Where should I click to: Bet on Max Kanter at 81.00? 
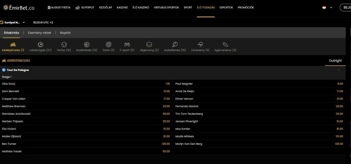(259, 129)
